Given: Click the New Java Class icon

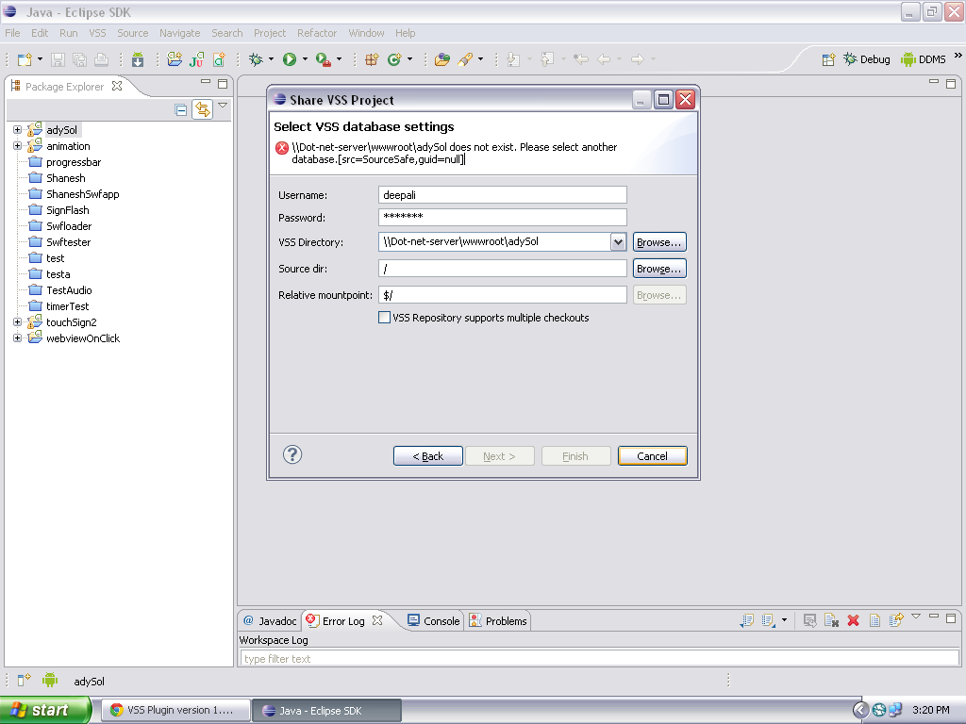Looking at the screenshot, I should coord(394,59).
